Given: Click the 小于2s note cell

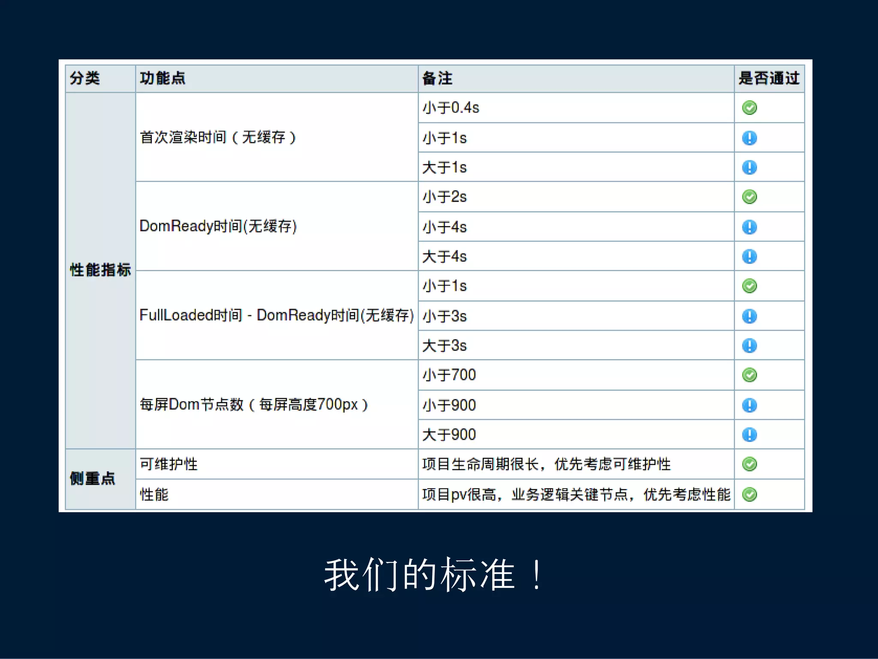Looking at the screenshot, I should click(x=576, y=197).
